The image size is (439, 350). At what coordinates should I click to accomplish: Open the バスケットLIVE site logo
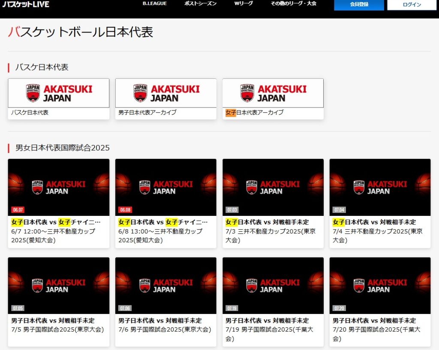[x=26, y=4]
